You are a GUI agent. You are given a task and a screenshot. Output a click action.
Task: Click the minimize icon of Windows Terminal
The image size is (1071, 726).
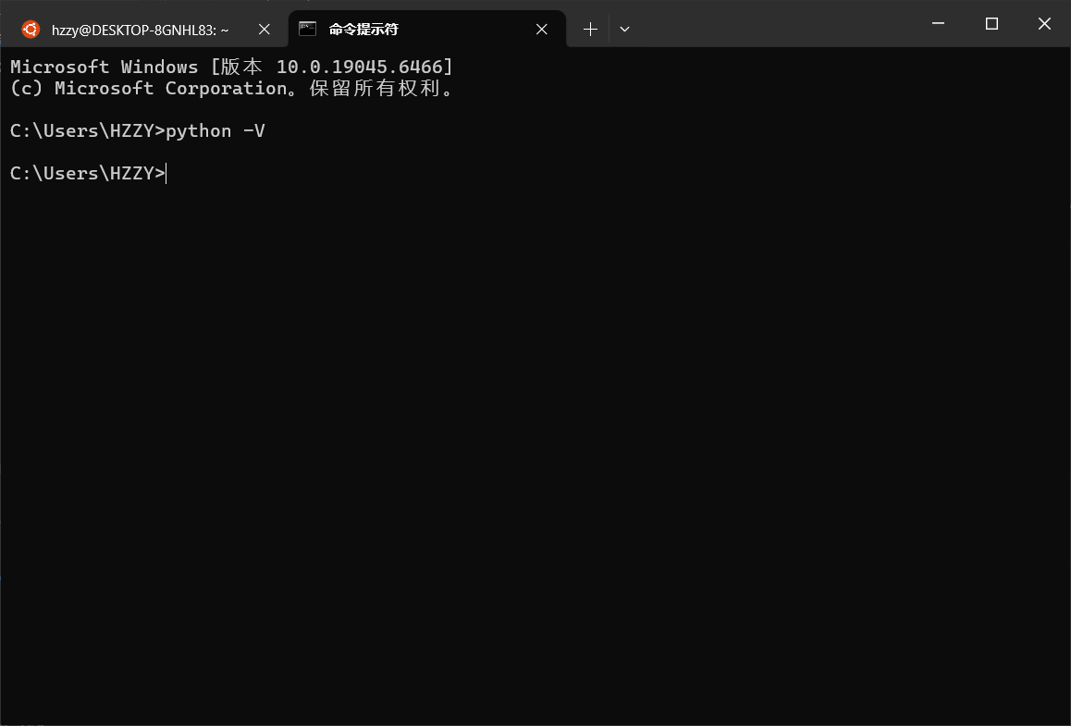click(937, 23)
